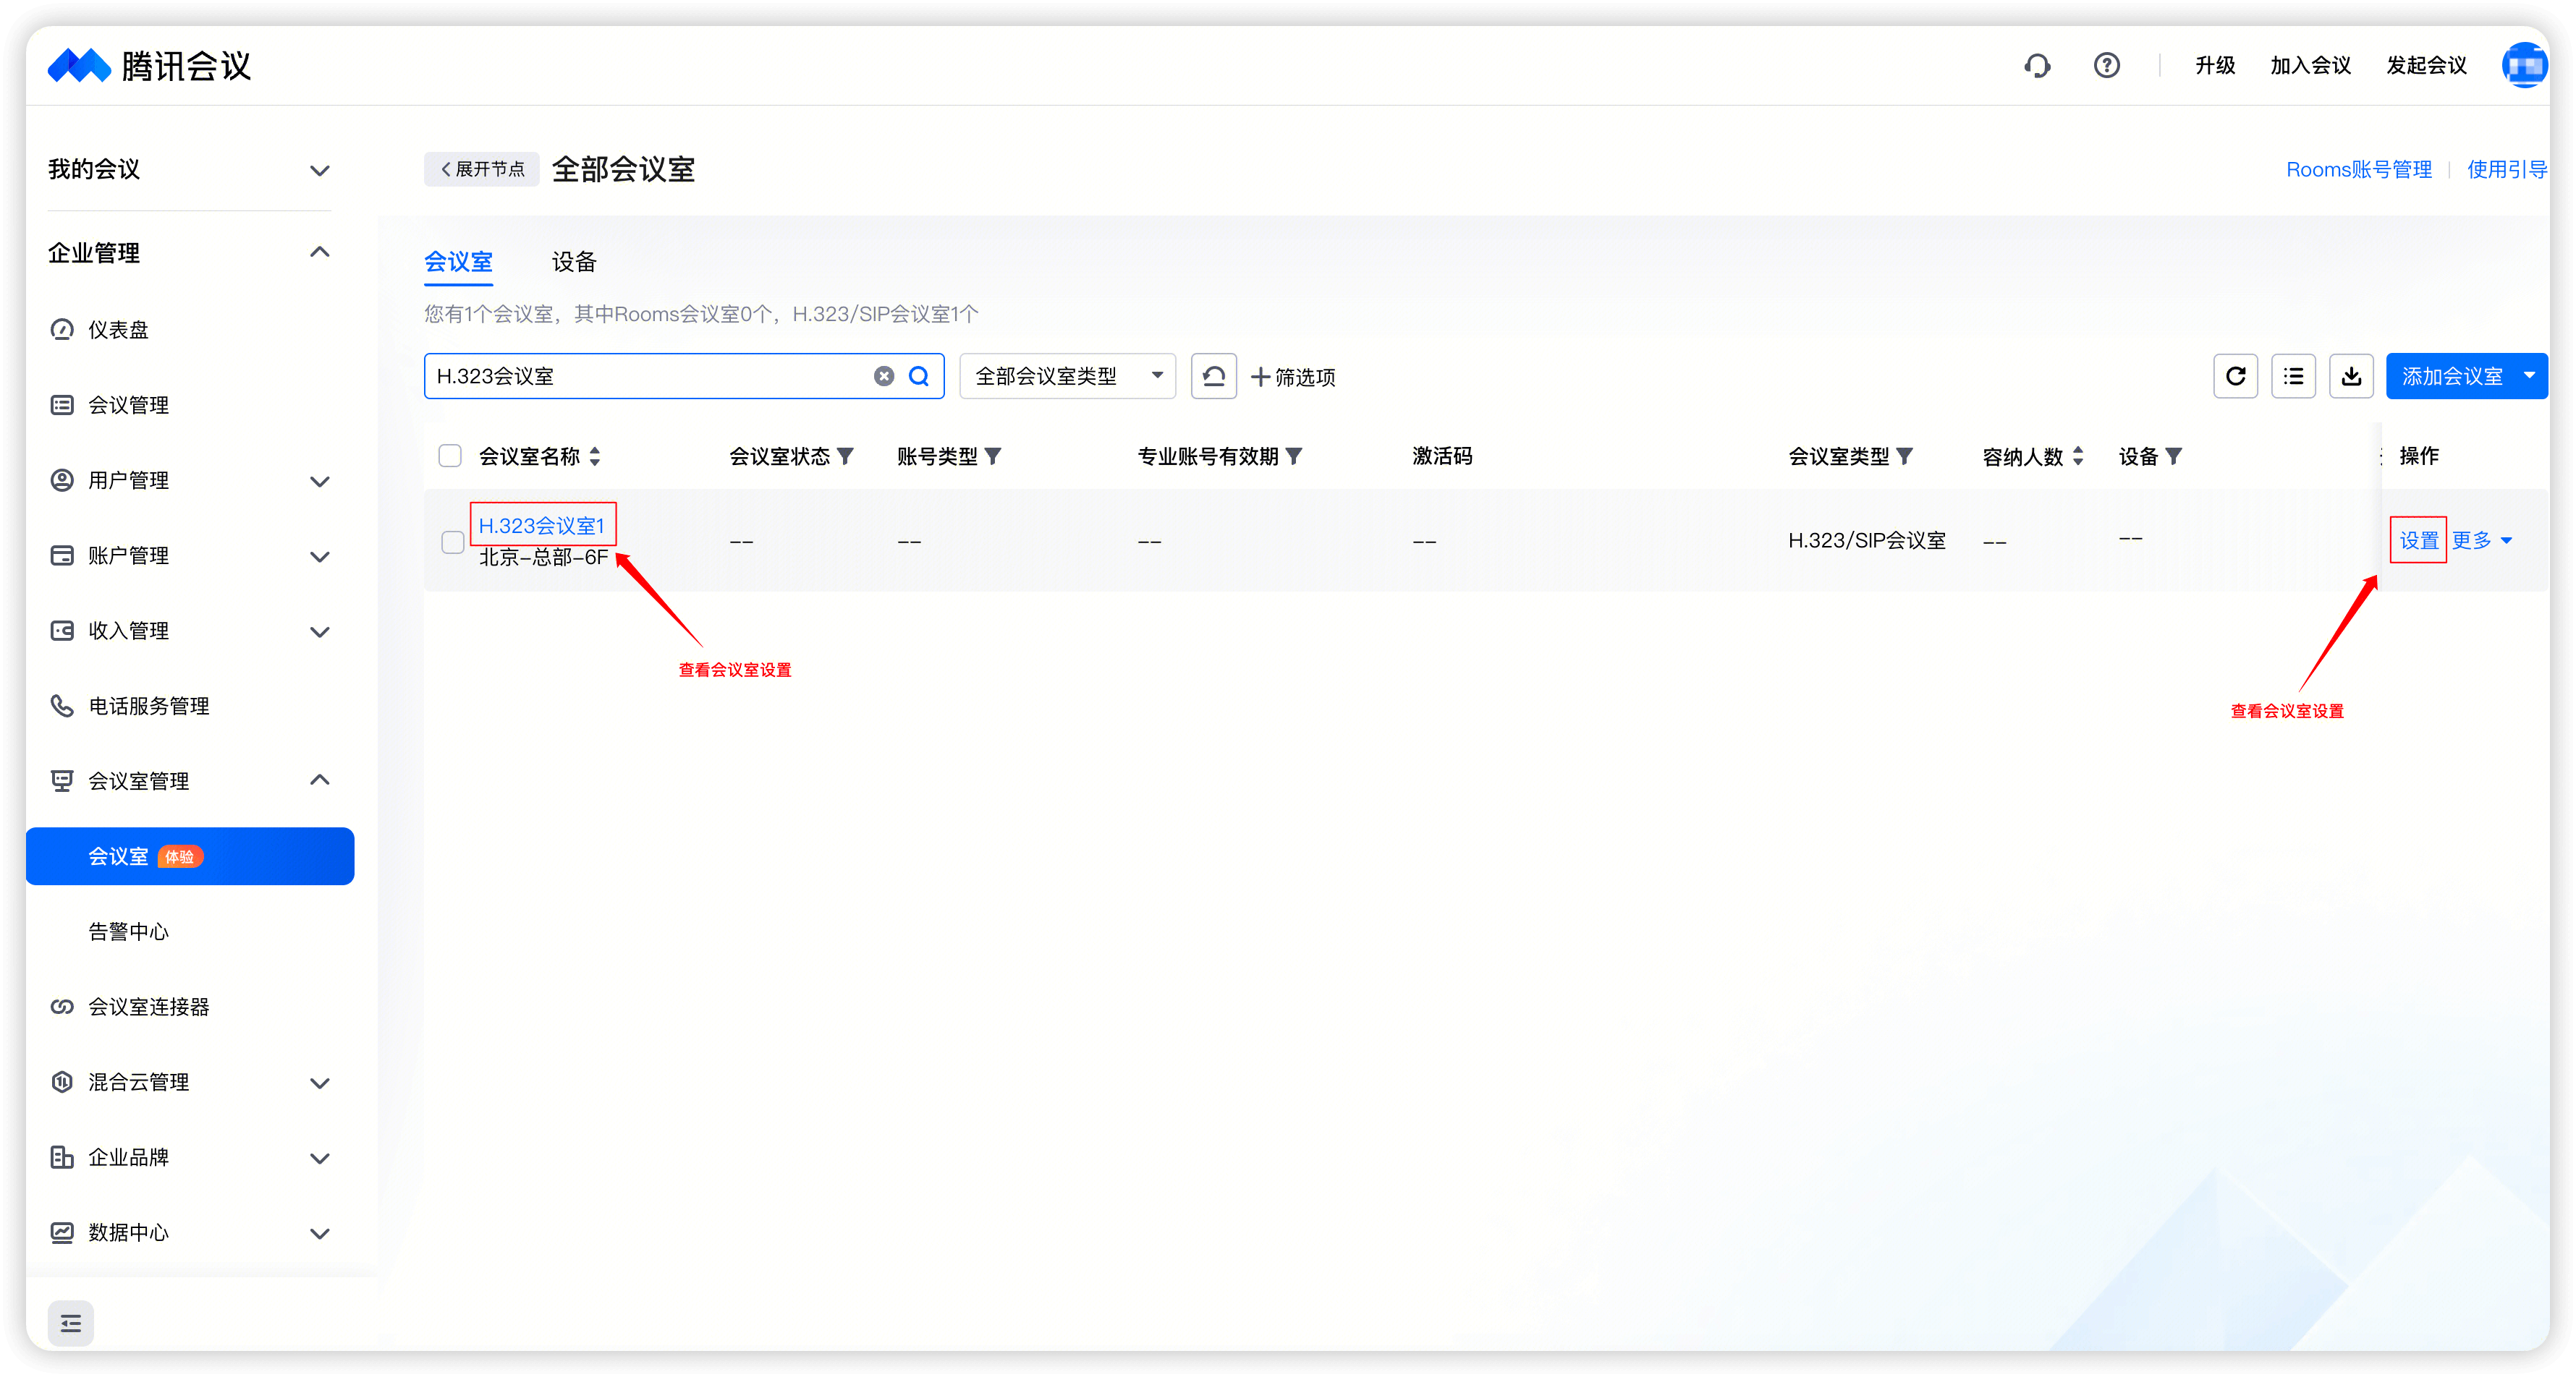Click the 操作 column header

tap(2418, 456)
